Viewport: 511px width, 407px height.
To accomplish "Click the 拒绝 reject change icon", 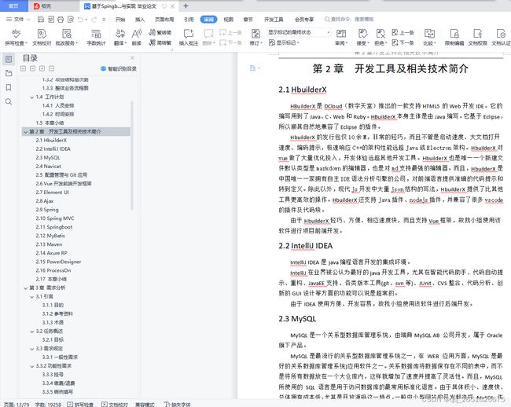I will tap(380, 37).
